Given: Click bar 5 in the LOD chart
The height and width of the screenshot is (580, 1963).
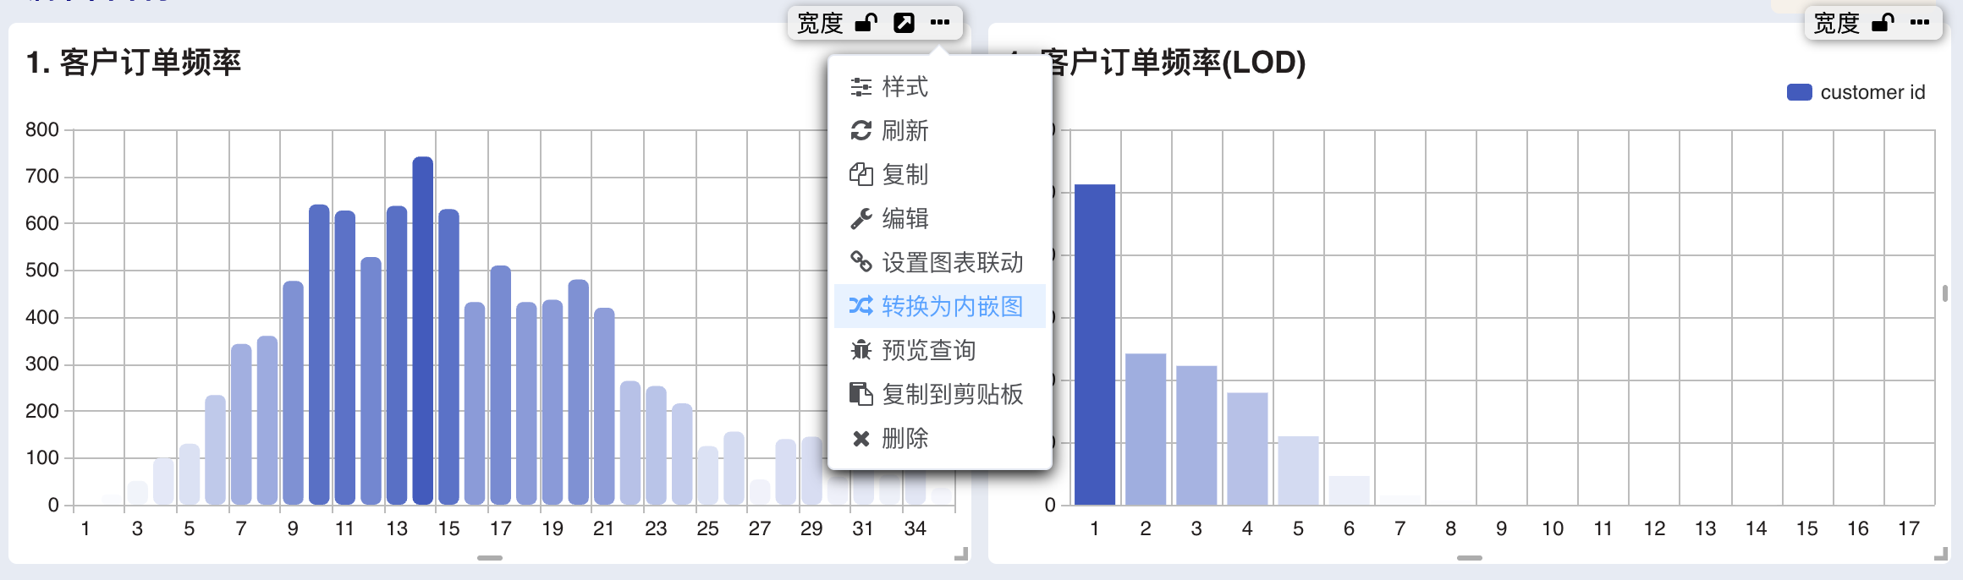Looking at the screenshot, I should tap(1298, 470).
